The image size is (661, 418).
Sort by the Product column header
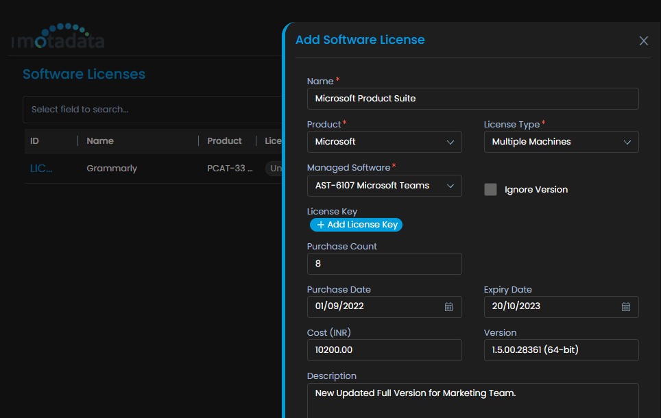click(225, 141)
